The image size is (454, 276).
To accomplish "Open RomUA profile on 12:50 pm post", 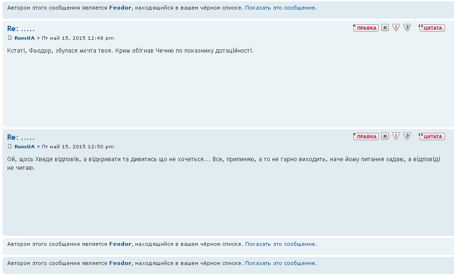I will coord(24,146).
